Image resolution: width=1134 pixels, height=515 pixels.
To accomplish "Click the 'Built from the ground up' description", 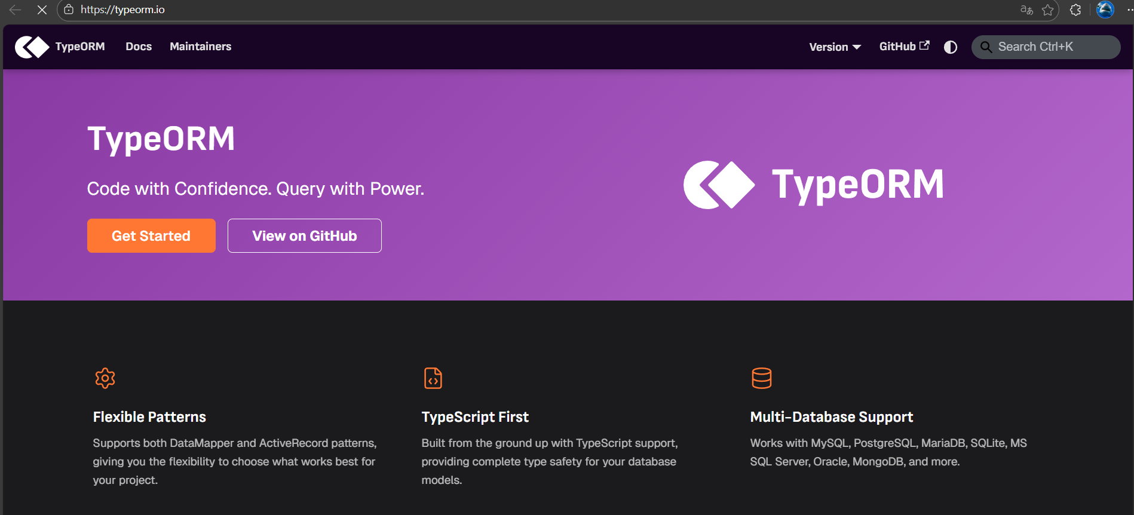I will point(550,462).
